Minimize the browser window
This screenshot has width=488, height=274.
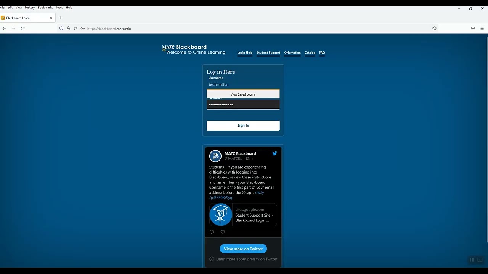tap(459, 8)
